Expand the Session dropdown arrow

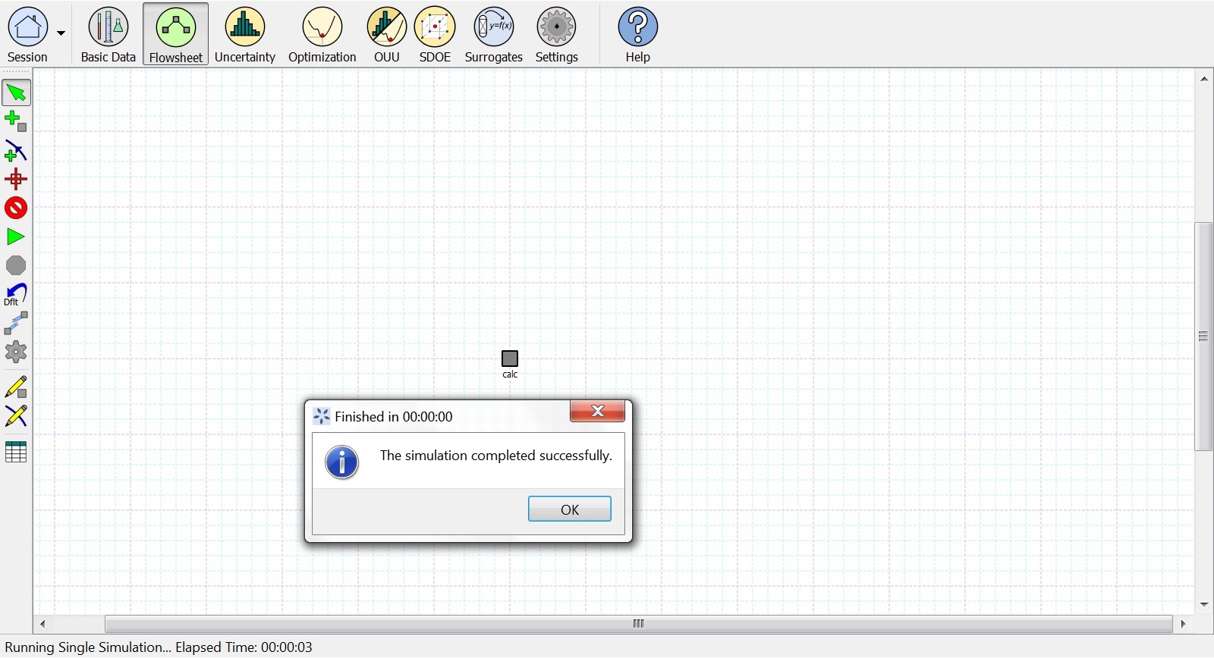click(61, 33)
